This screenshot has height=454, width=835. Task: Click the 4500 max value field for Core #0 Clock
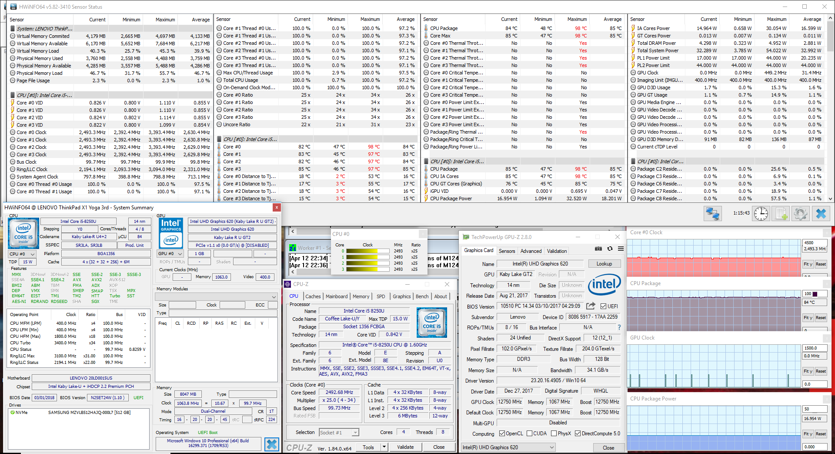tap(815, 242)
